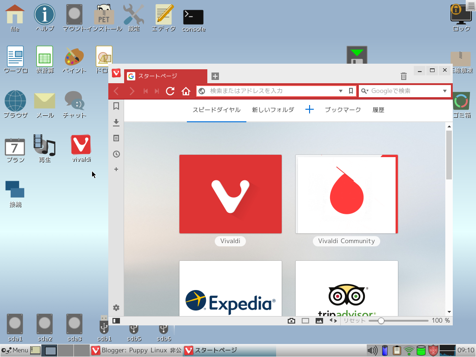Open the エディタ desktop icon
The image size is (476, 357).
164,18
